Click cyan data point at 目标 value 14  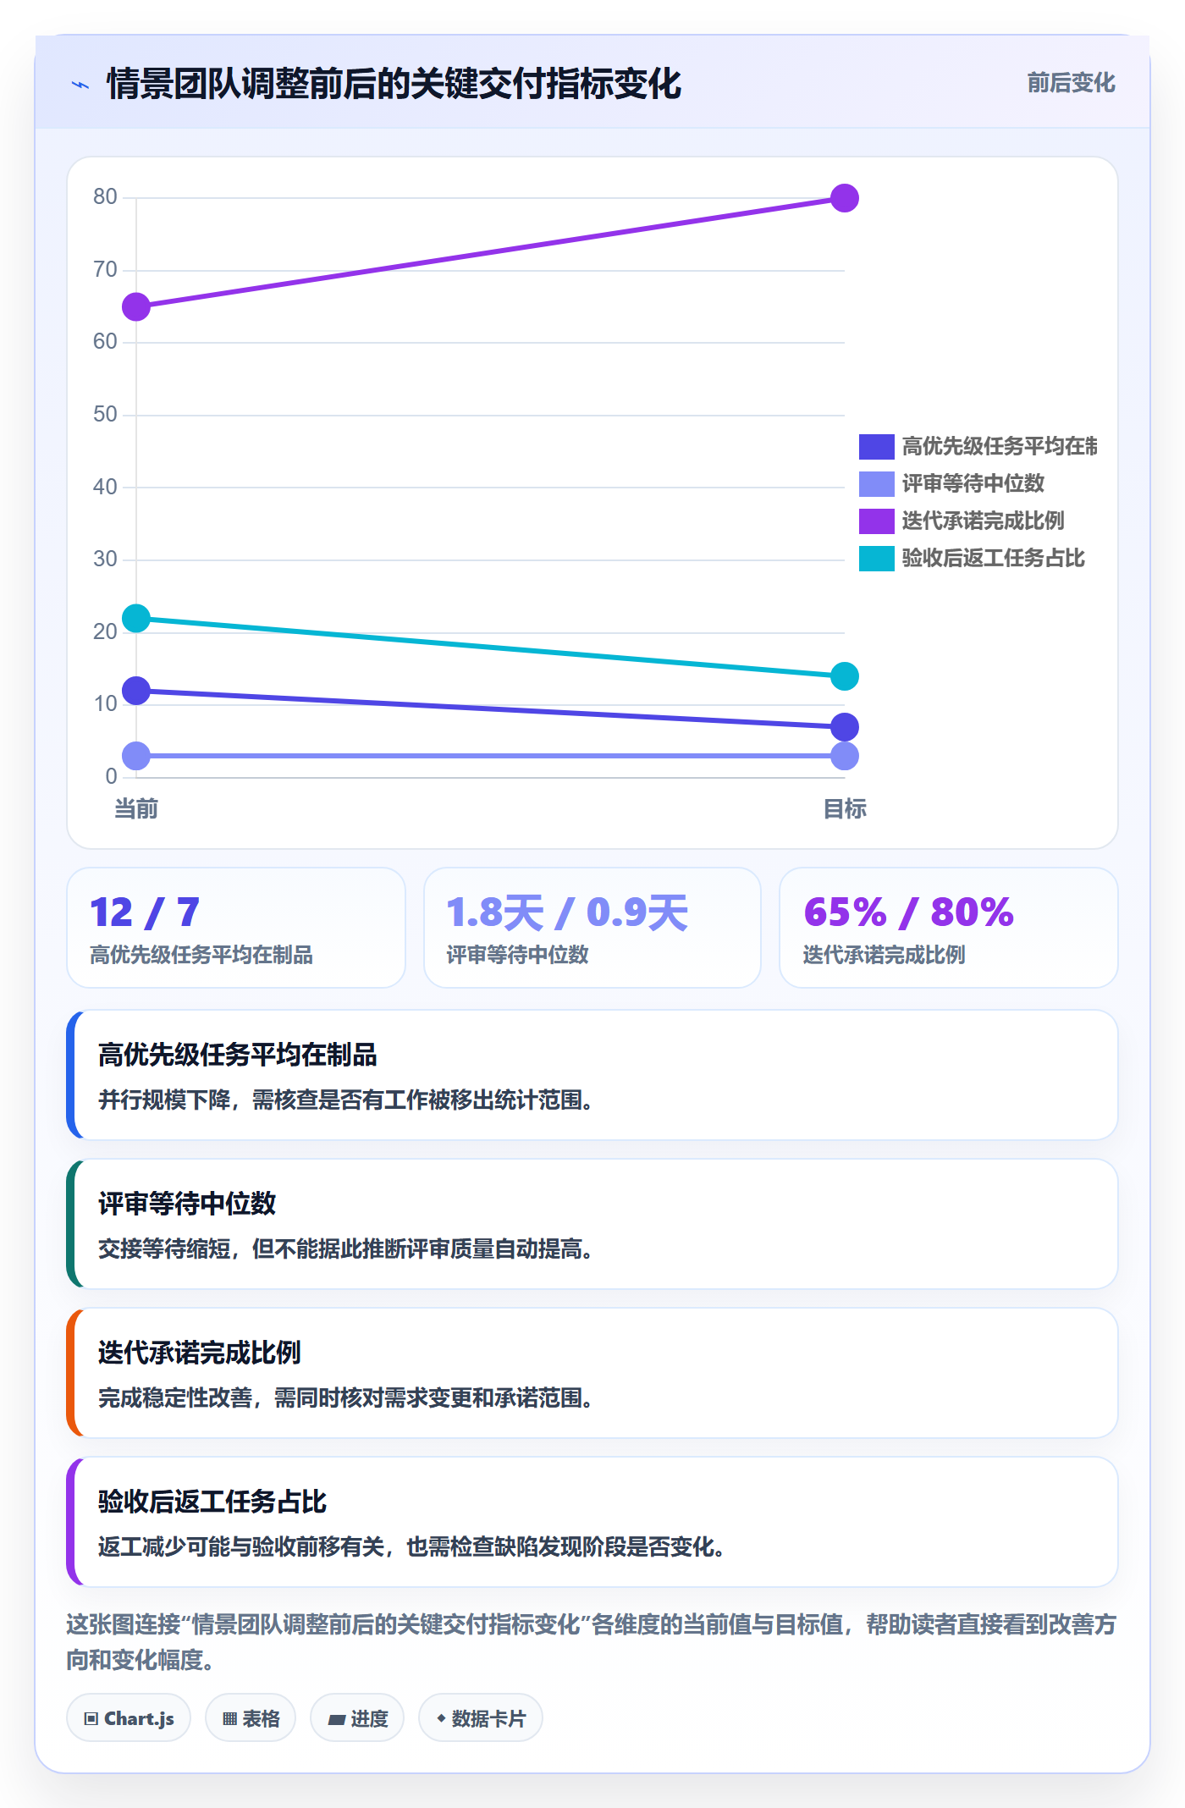pyautogui.click(x=845, y=676)
